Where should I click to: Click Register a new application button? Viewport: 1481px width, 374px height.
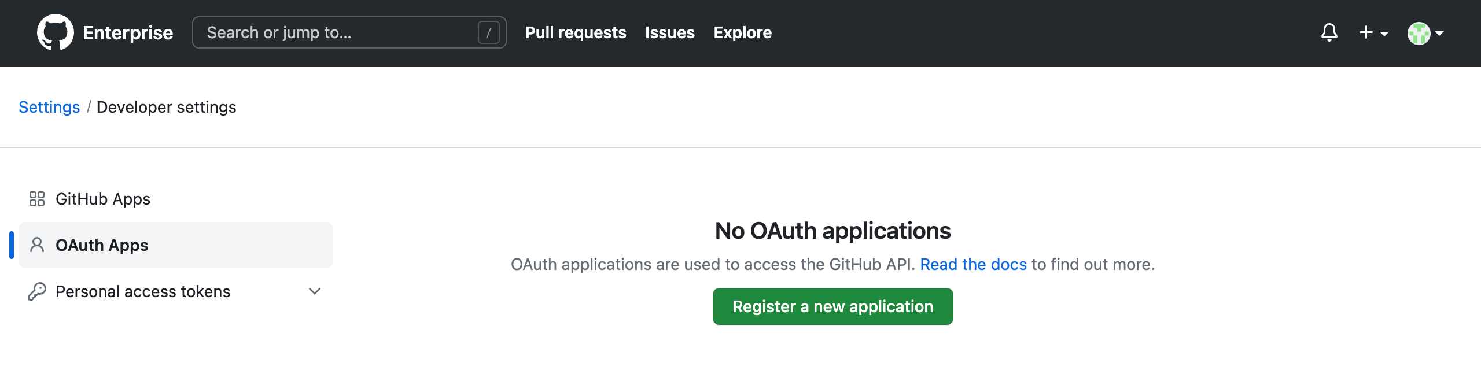[832, 306]
